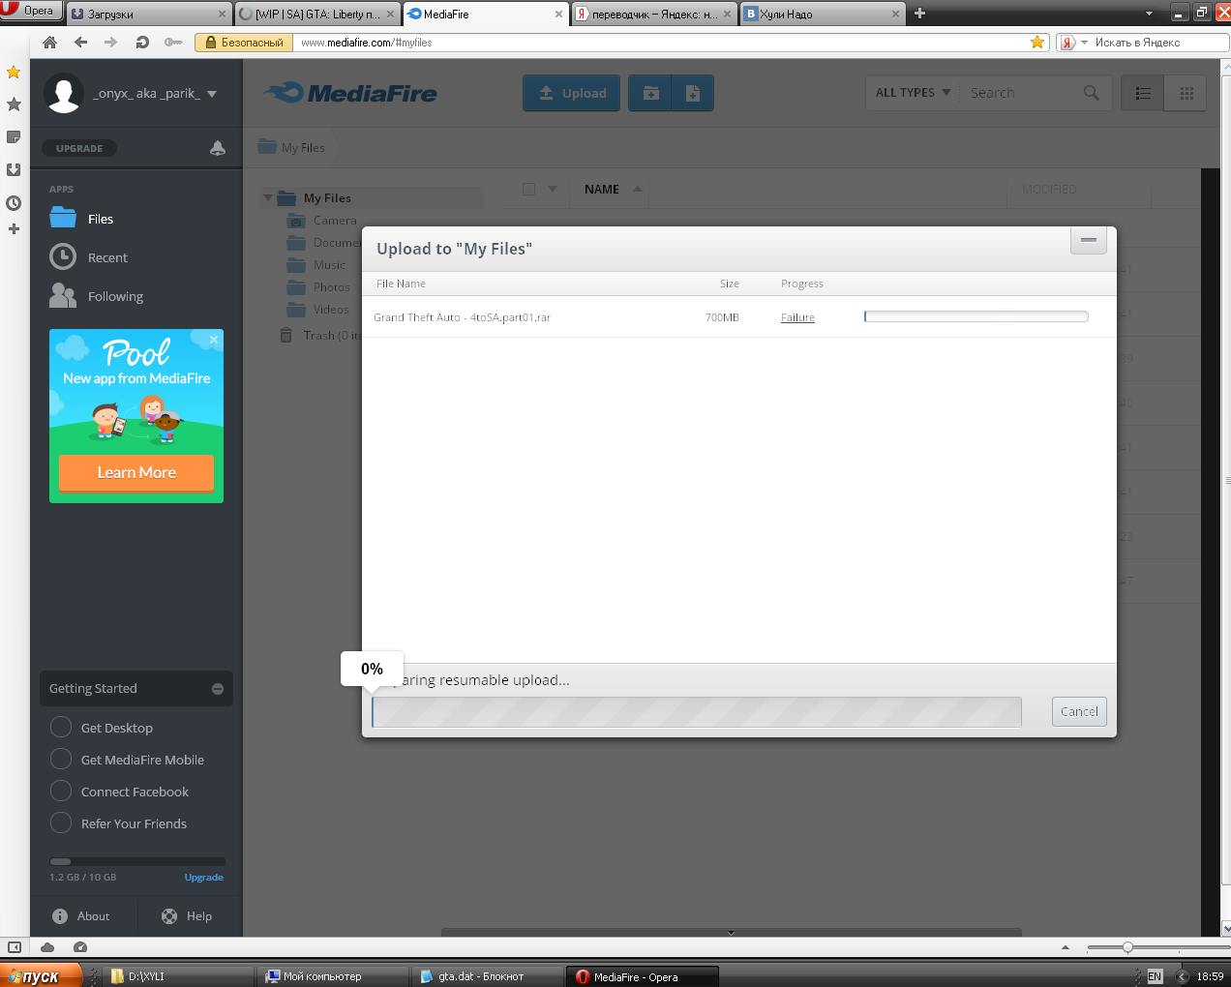Switch to the Загрузки browser tab
The width and height of the screenshot is (1231, 987).
click(149, 14)
